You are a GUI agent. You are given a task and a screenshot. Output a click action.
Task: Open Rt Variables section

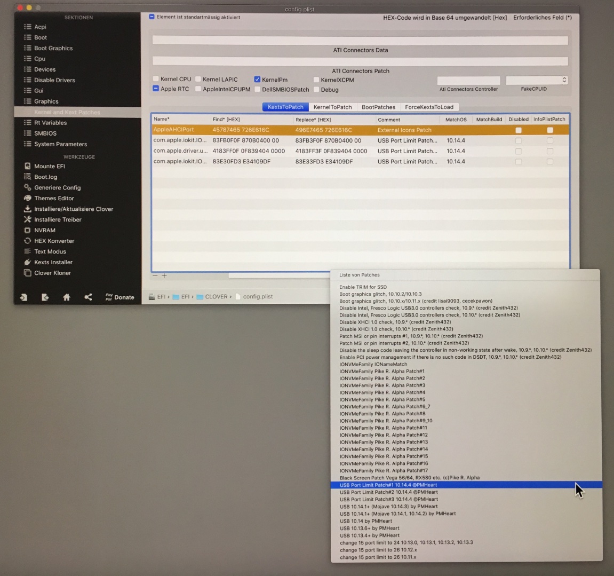tap(50, 123)
